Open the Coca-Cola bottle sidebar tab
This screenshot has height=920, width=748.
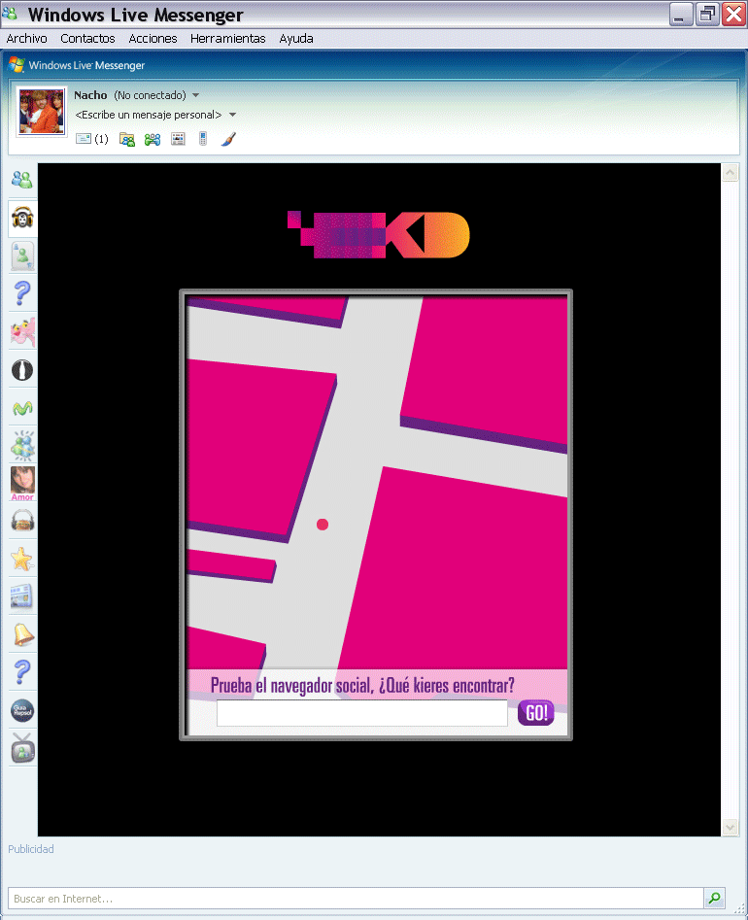21,370
